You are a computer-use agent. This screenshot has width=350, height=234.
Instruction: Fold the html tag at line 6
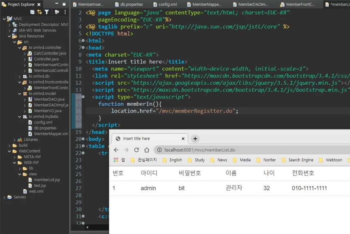pos(83,41)
